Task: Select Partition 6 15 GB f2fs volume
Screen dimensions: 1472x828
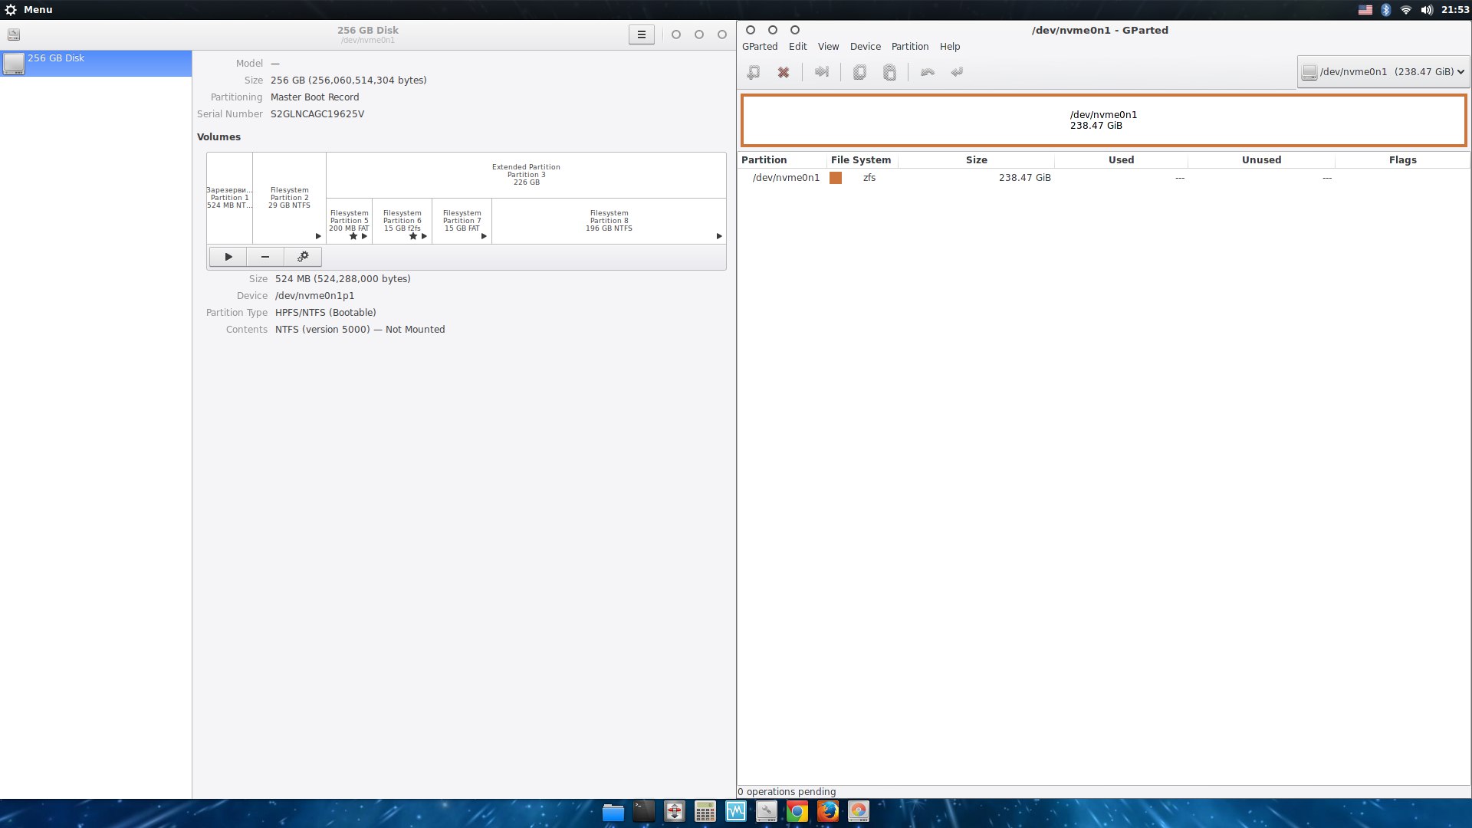Action: (402, 221)
